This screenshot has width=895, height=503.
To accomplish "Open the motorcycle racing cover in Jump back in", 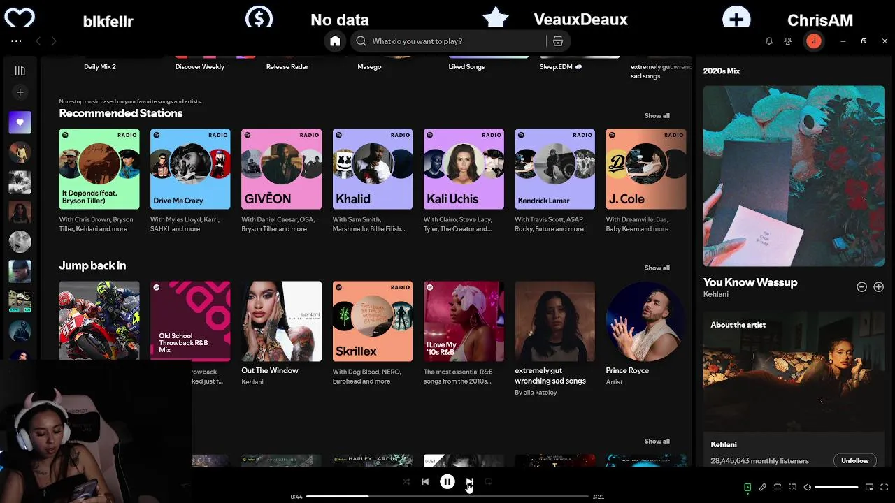I will pyautogui.click(x=99, y=321).
